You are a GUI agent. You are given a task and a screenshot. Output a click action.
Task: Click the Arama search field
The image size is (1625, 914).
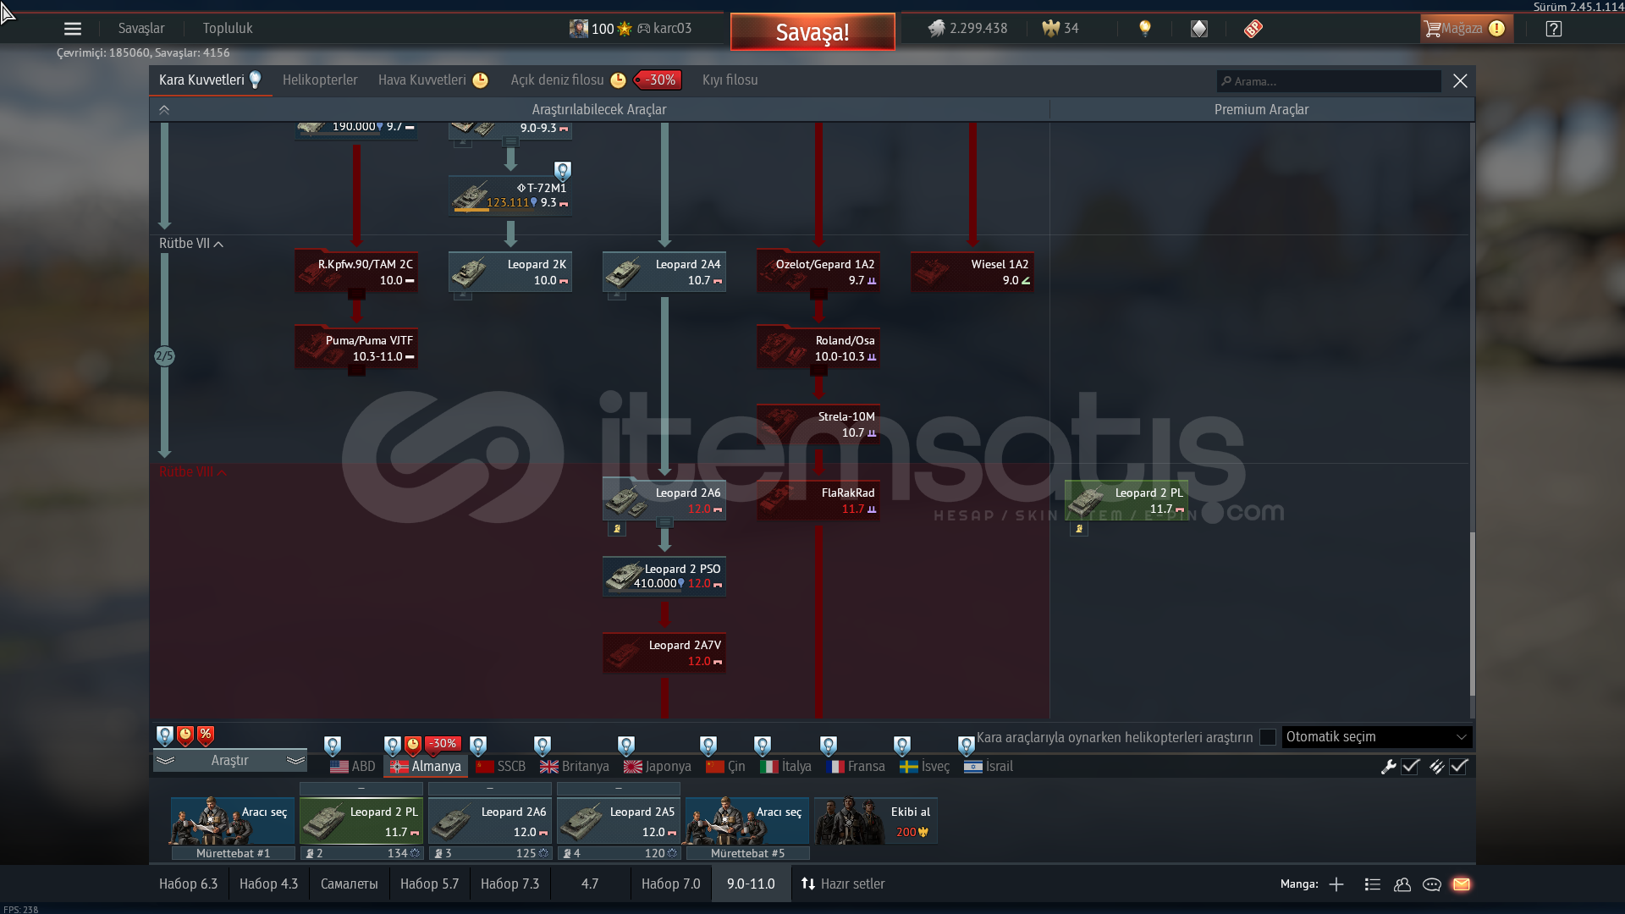tap(1329, 81)
